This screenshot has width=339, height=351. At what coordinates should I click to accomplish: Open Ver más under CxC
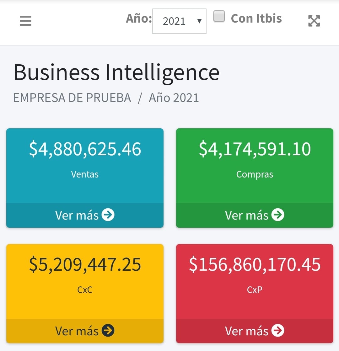pyautogui.click(x=85, y=331)
